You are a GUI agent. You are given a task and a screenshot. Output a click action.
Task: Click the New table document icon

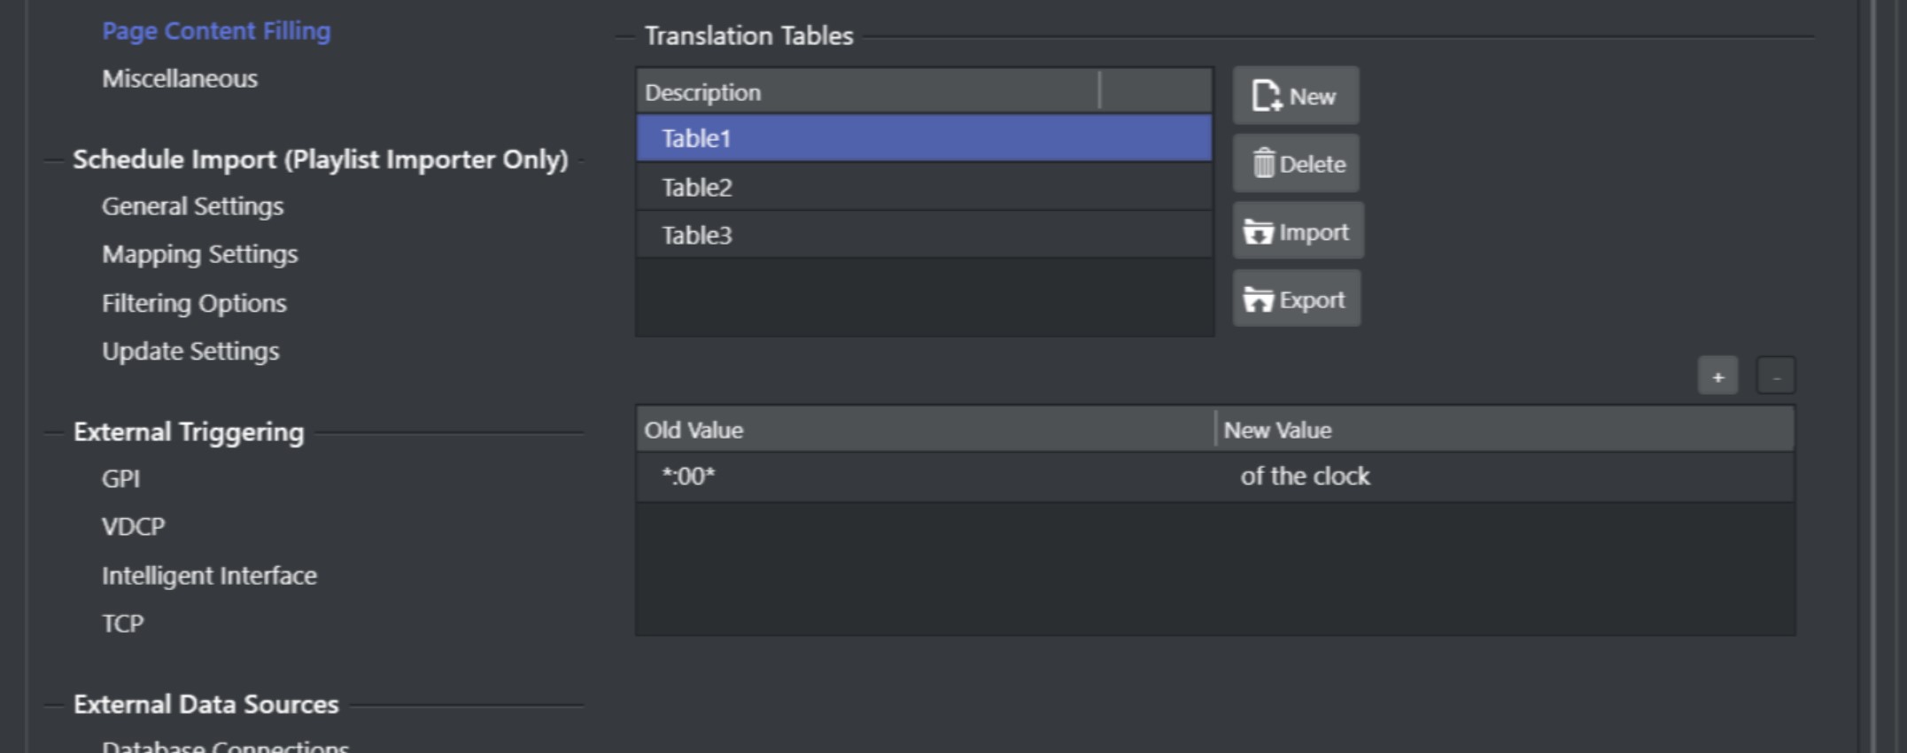(1267, 96)
